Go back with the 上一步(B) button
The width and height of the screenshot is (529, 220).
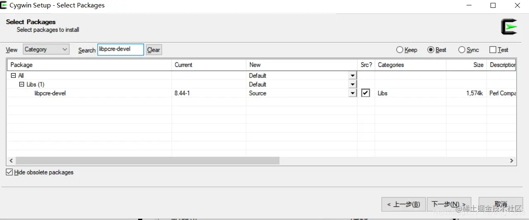click(x=403, y=204)
